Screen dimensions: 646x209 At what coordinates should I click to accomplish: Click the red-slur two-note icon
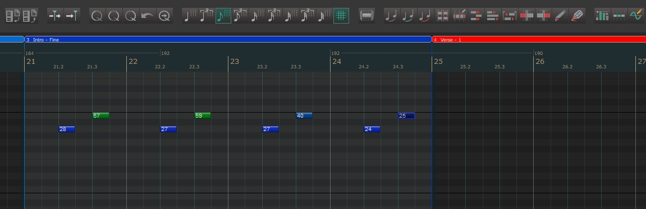click(x=425, y=16)
